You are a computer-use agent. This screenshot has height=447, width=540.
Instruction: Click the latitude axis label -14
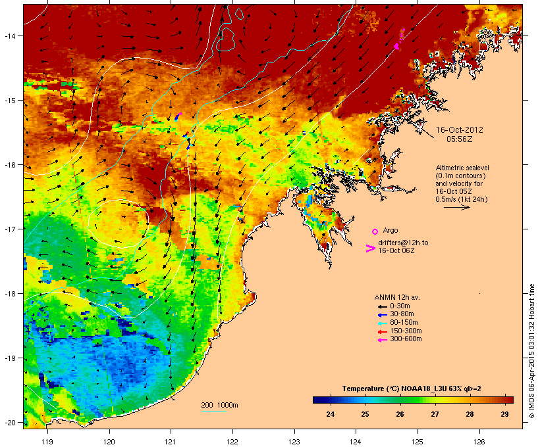[9, 35]
